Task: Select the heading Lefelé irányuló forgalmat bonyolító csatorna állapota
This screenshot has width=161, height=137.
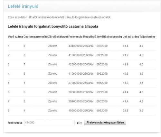Action: tap(53, 26)
